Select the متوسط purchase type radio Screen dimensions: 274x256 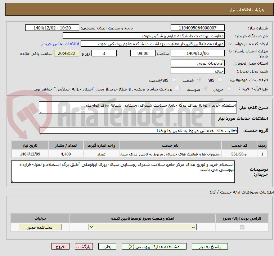(x=206, y=89)
